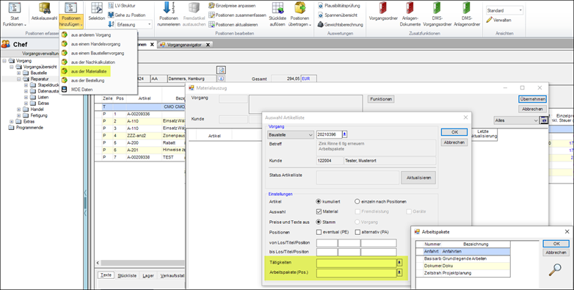Viewport: 574px width, 290px height.
Task: Open Spannenübersicht
Action: coord(337,15)
